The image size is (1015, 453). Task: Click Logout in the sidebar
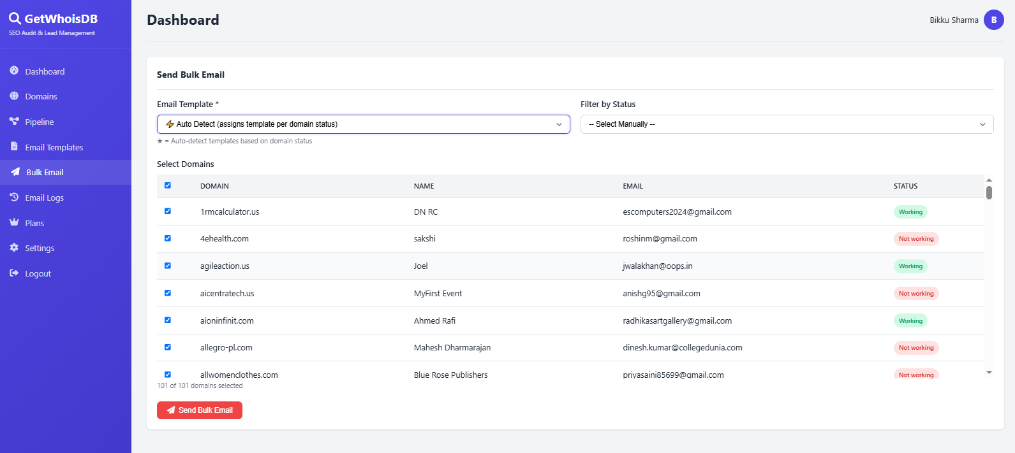66,273
